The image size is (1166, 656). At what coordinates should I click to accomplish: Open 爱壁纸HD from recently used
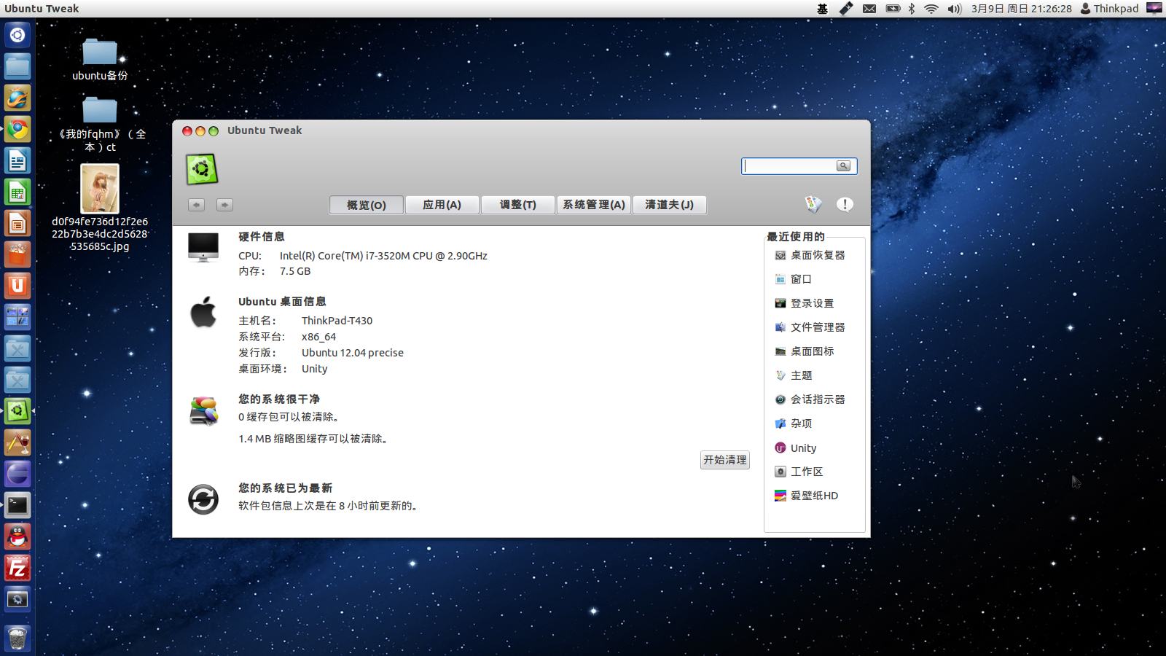click(x=806, y=496)
